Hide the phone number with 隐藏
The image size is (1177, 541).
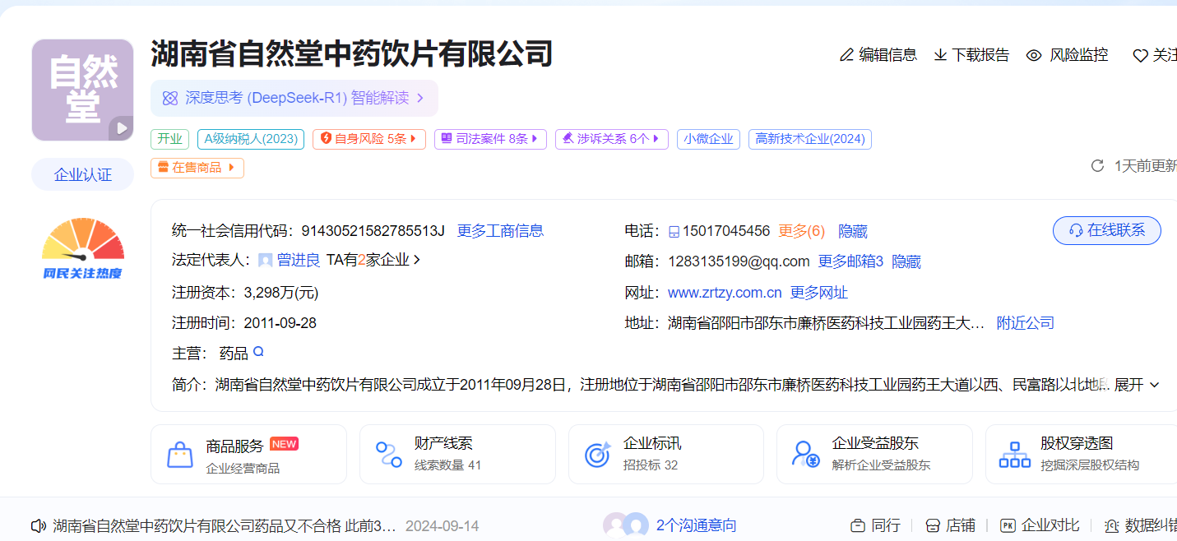tap(852, 231)
